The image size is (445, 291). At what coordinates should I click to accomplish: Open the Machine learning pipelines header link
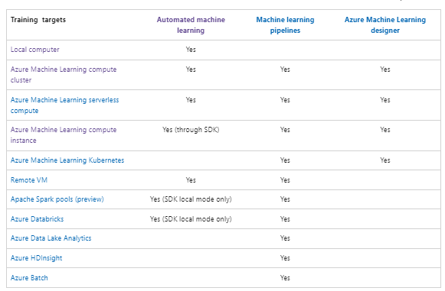tap(285, 25)
